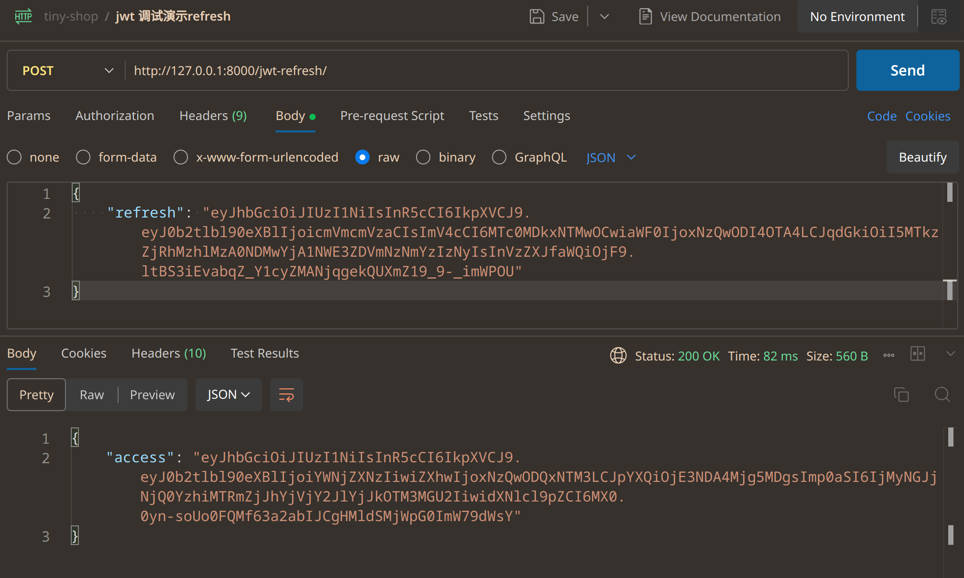Click the Beautify button

[922, 157]
